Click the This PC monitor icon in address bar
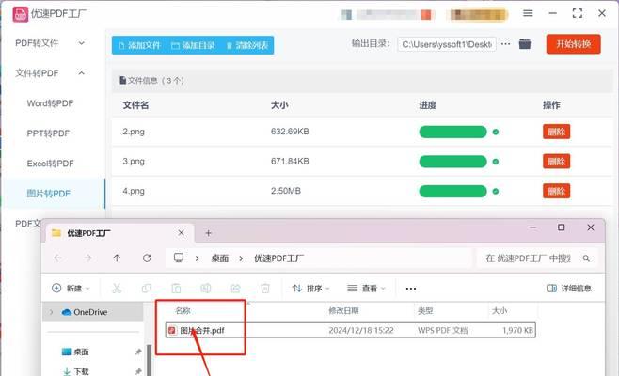This screenshot has height=376, width=619. tap(179, 258)
